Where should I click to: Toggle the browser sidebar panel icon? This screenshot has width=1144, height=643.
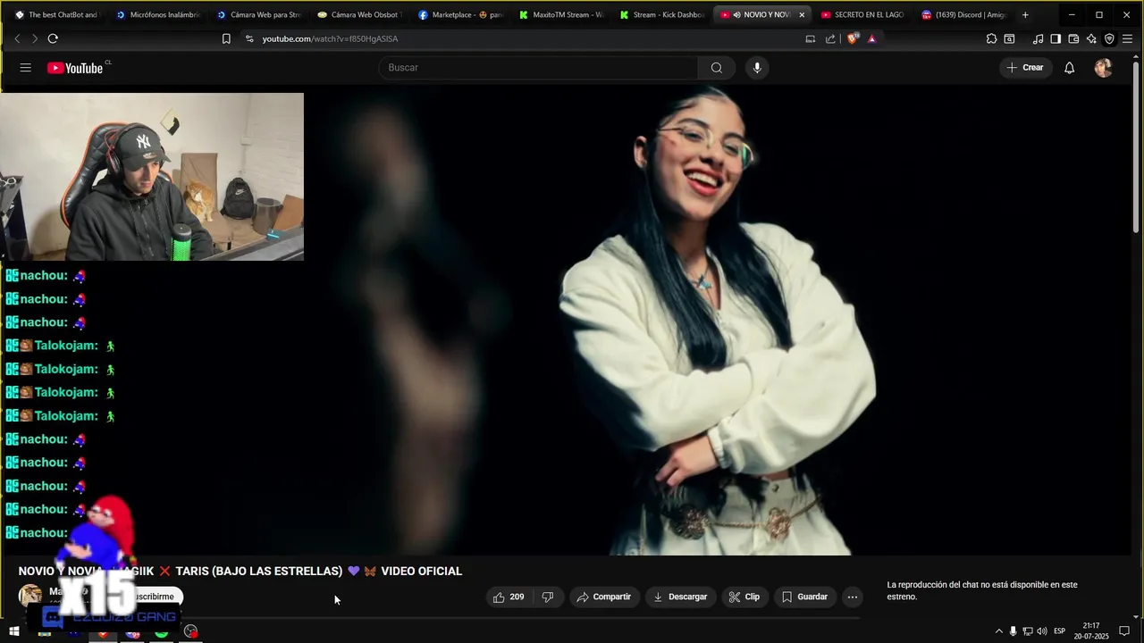click(x=1056, y=38)
